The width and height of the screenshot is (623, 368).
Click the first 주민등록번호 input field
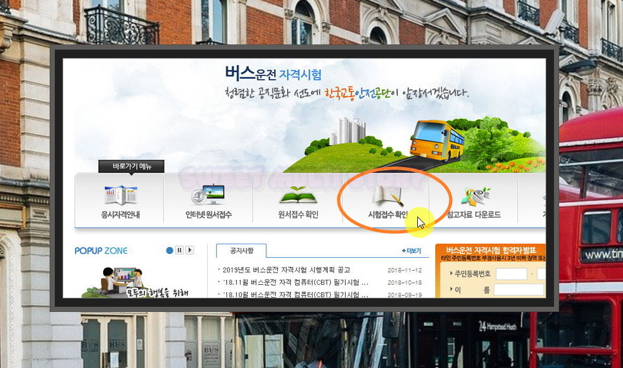point(511,274)
